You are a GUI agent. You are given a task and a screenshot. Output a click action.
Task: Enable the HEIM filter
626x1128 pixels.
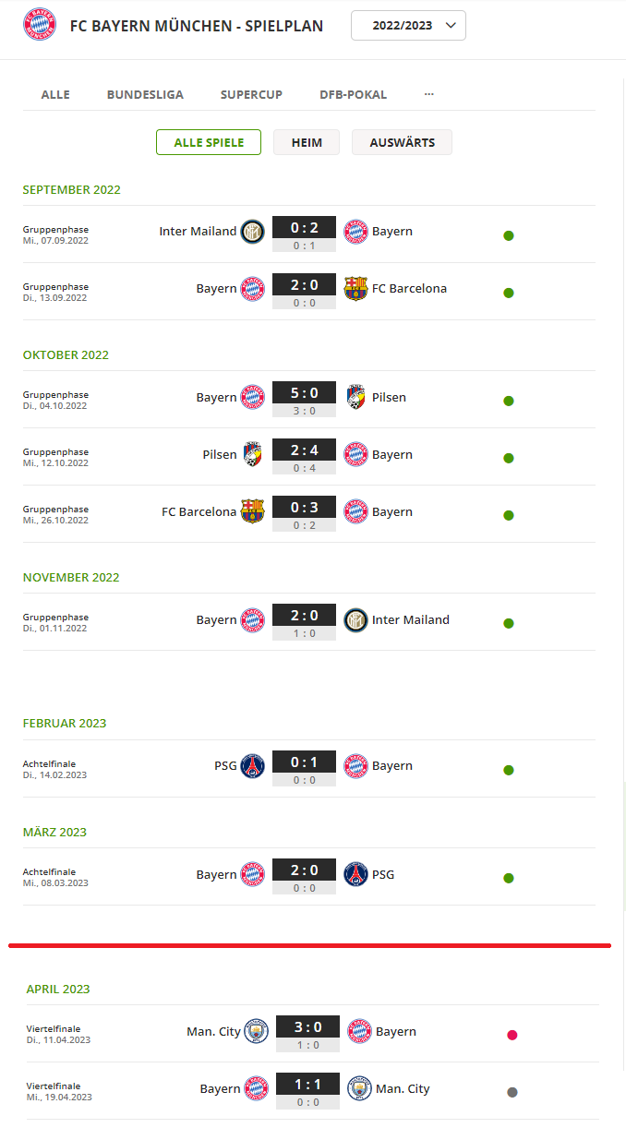306,142
